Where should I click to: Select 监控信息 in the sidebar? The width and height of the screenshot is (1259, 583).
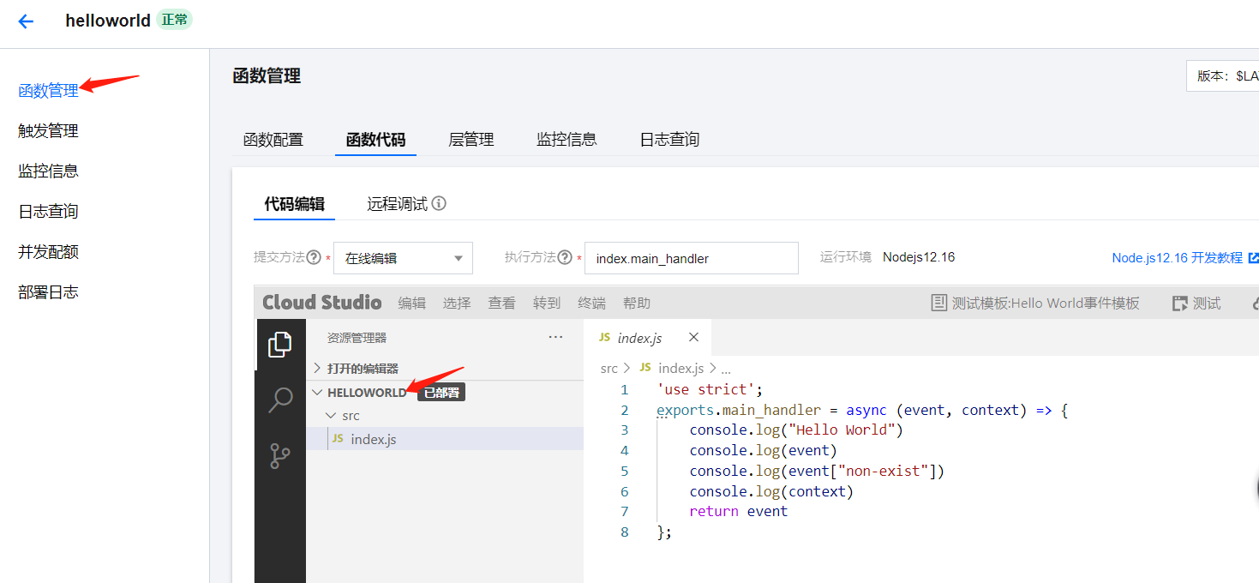(48, 171)
